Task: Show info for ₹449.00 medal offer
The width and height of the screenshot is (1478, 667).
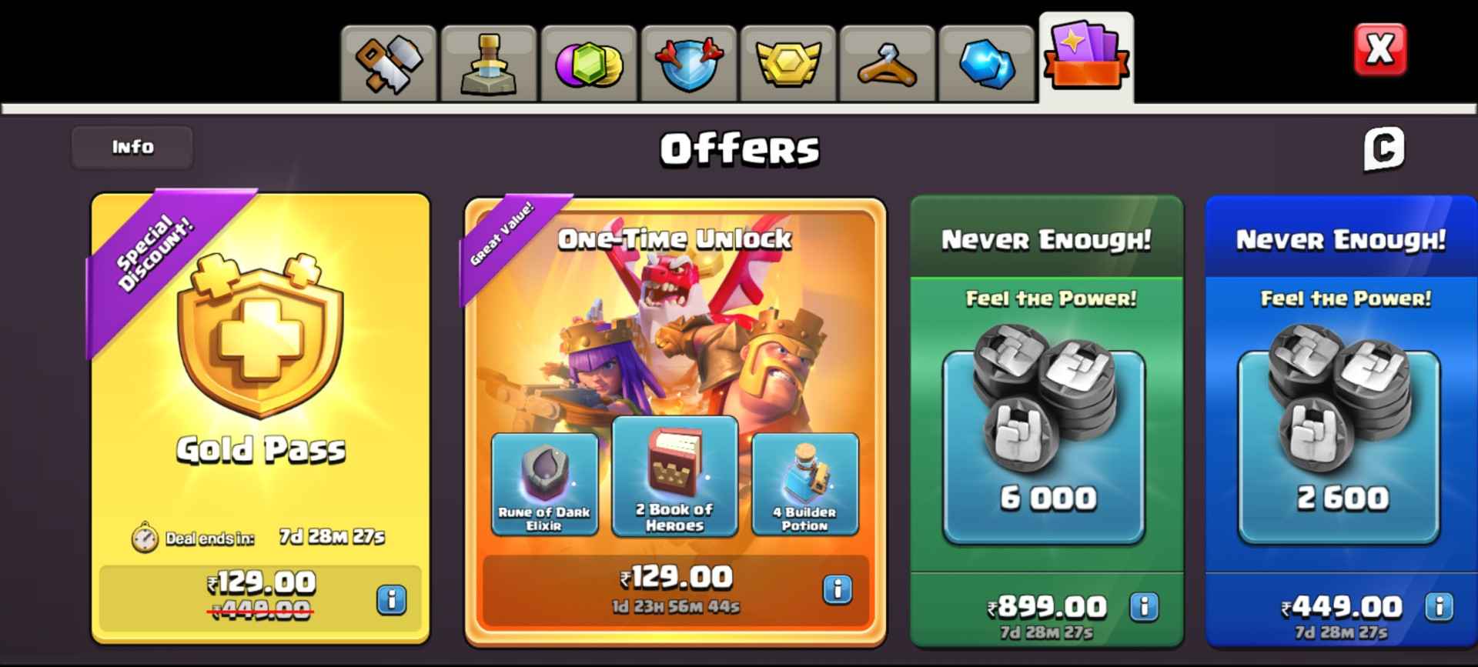Action: (1439, 607)
